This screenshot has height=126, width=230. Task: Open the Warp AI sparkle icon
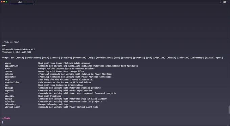click(220, 2)
